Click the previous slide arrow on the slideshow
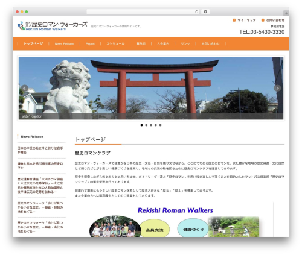The width and height of the screenshot is (302, 255). coord(25,88)
